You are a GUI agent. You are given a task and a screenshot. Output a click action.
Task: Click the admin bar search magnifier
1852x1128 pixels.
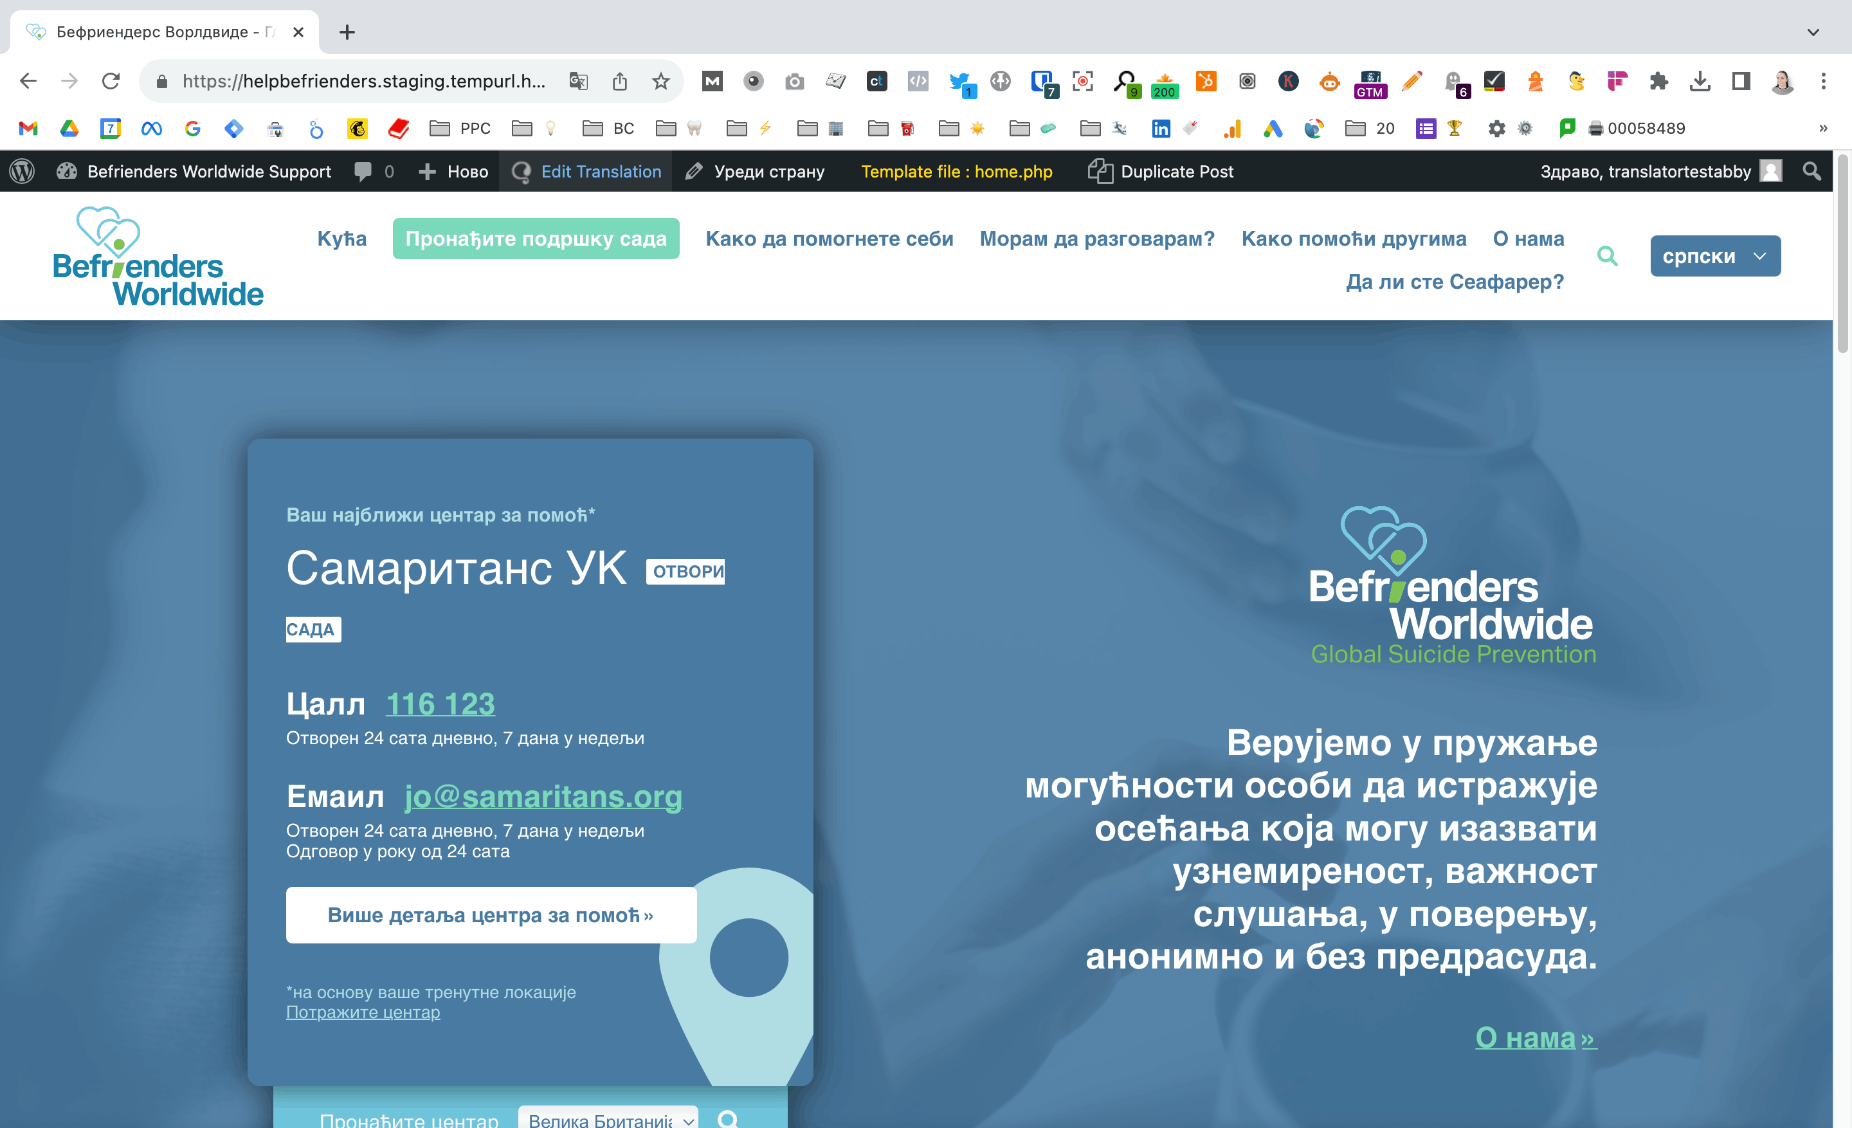point(1812,171)
